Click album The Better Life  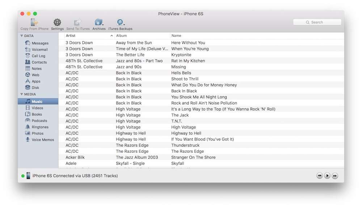[x=130, y=55]
